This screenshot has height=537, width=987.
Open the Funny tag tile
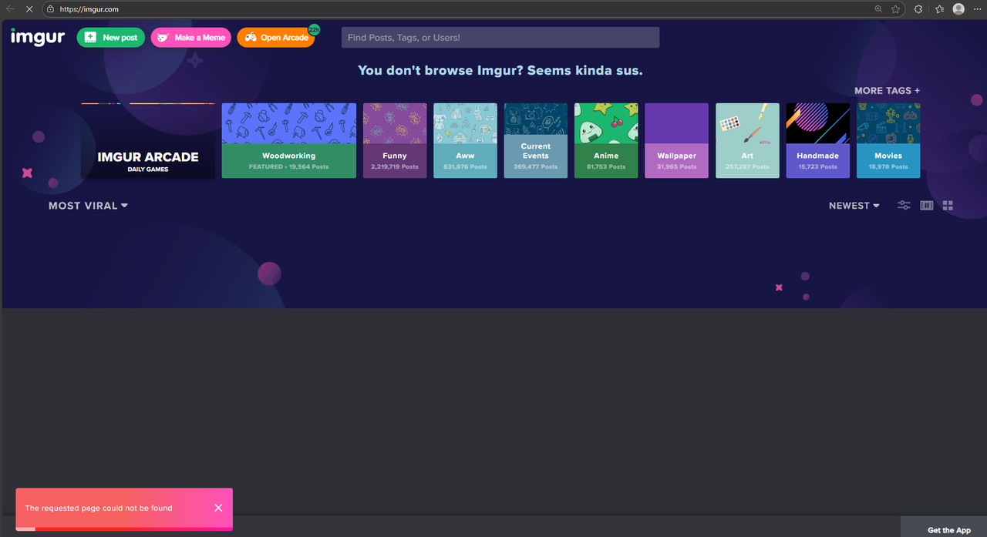395,141
